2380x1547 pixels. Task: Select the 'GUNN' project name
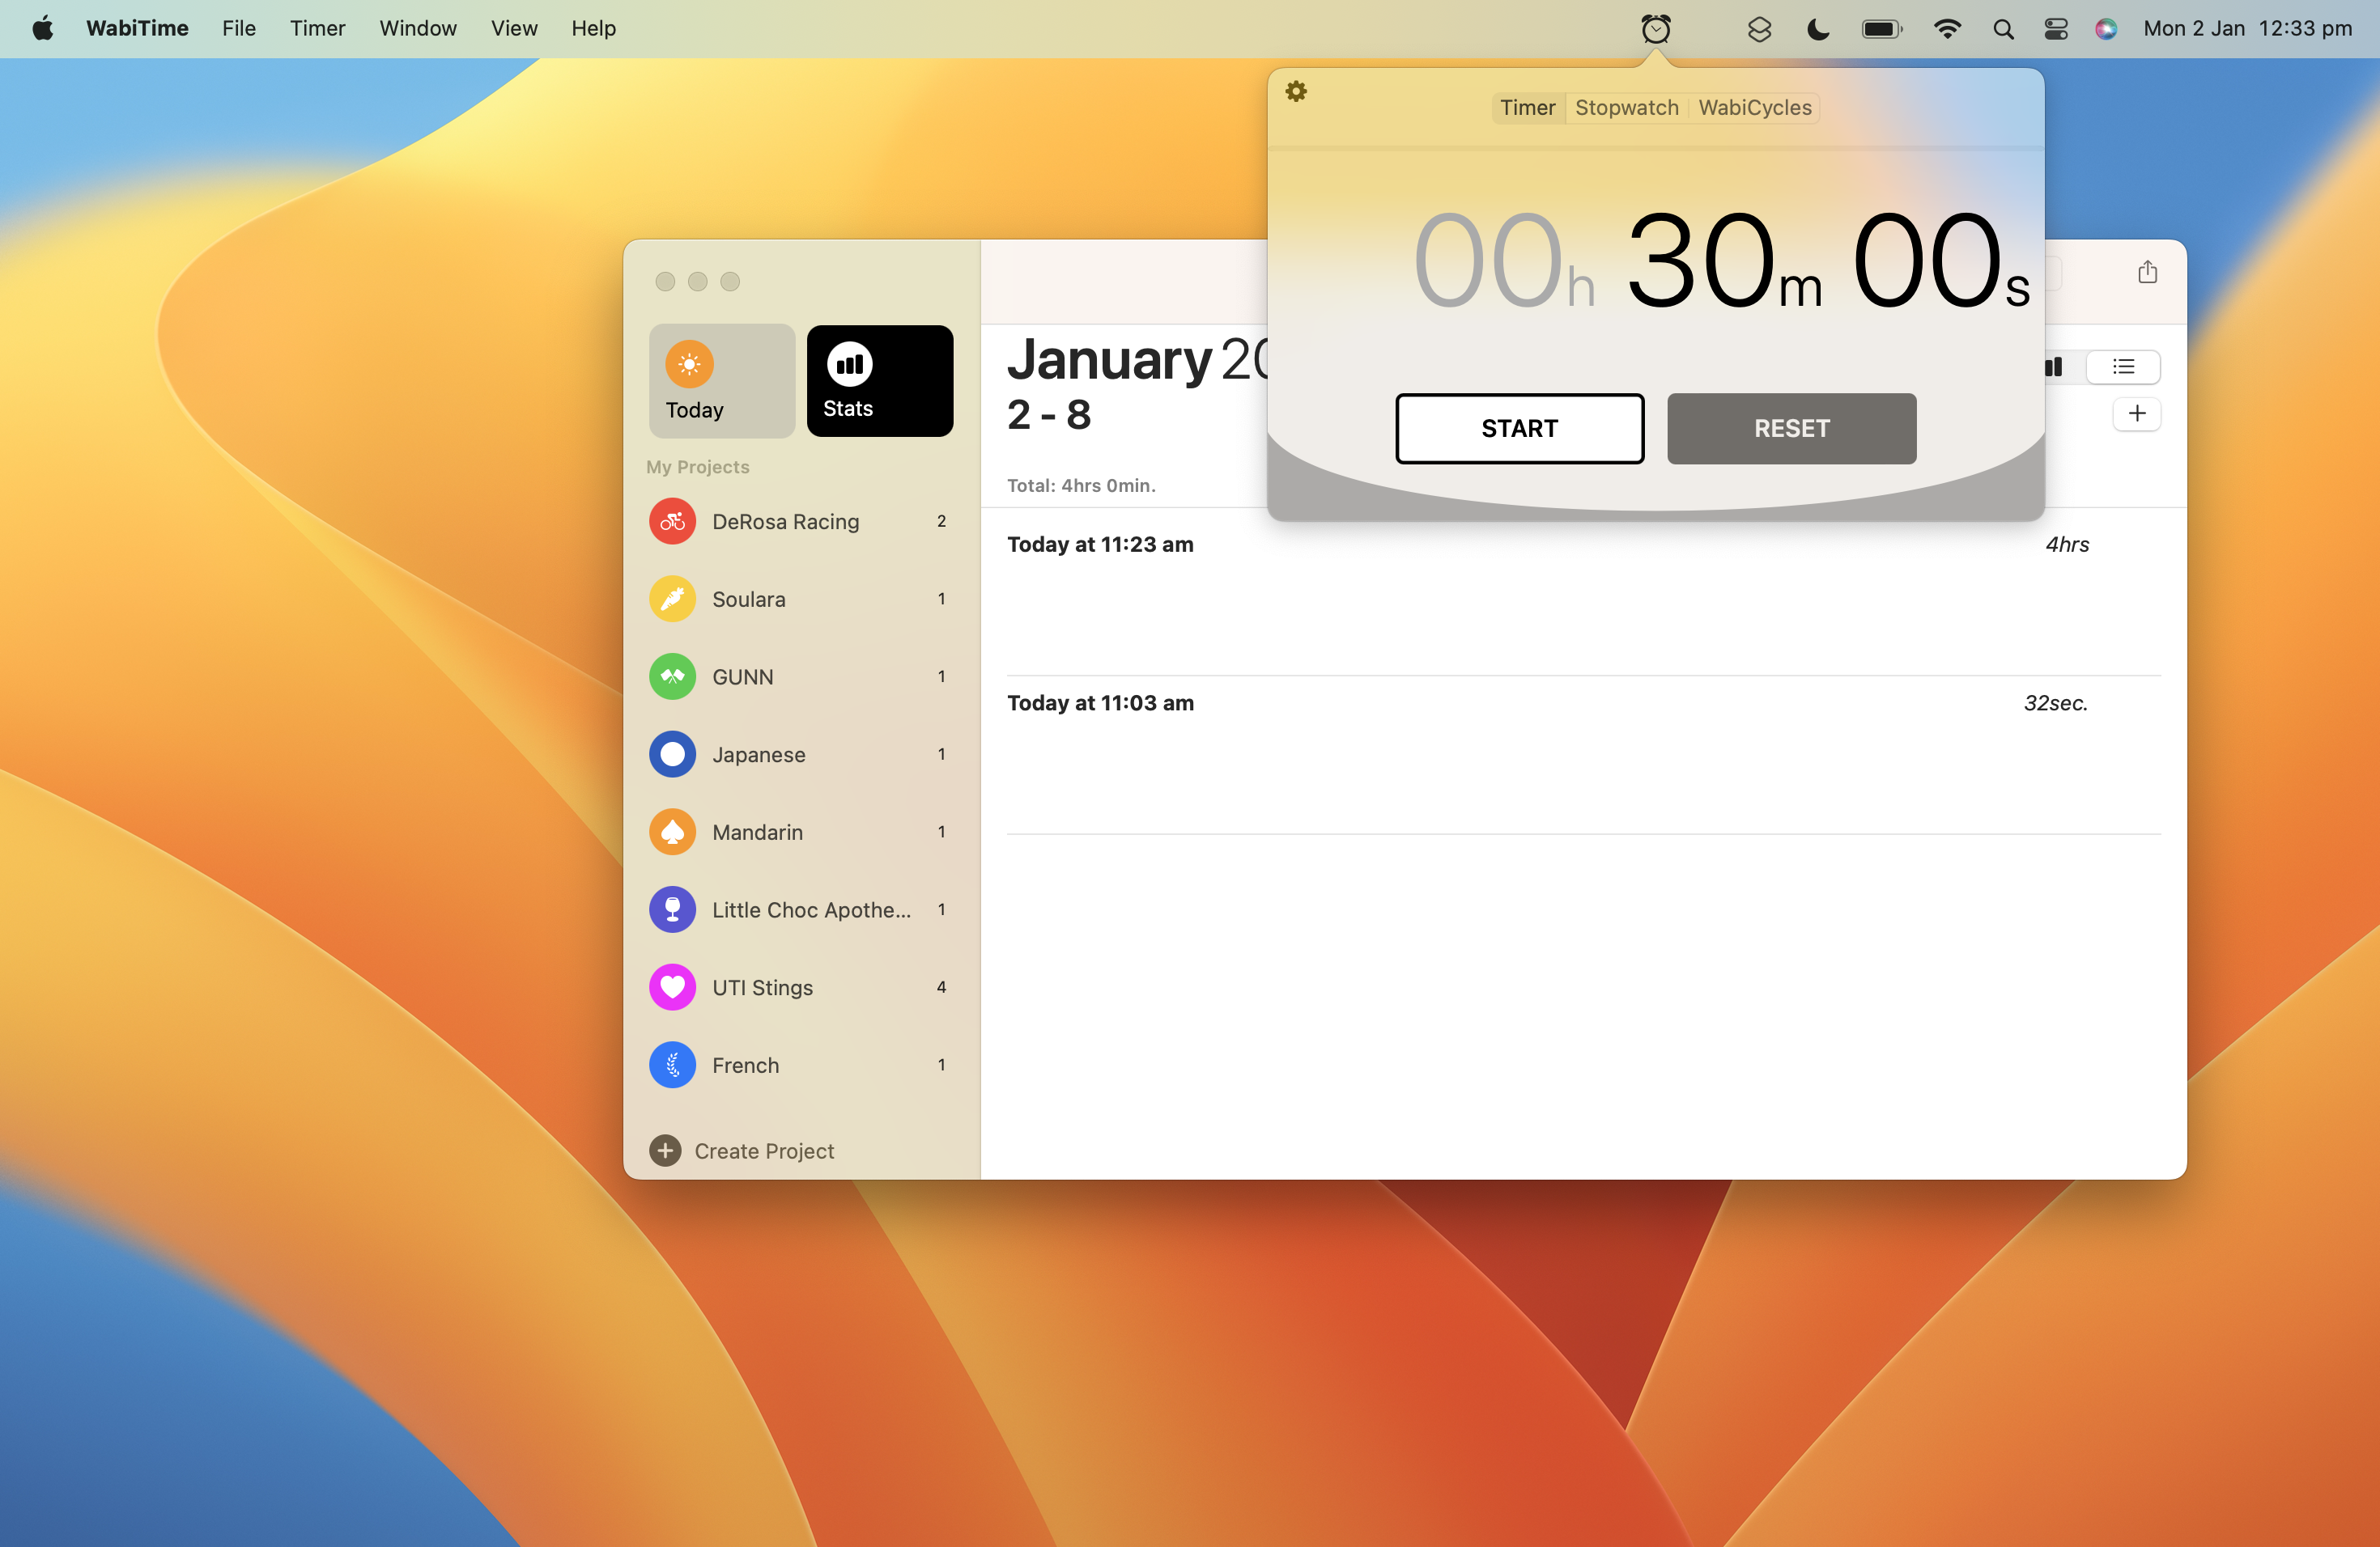[x=742, y=677]
